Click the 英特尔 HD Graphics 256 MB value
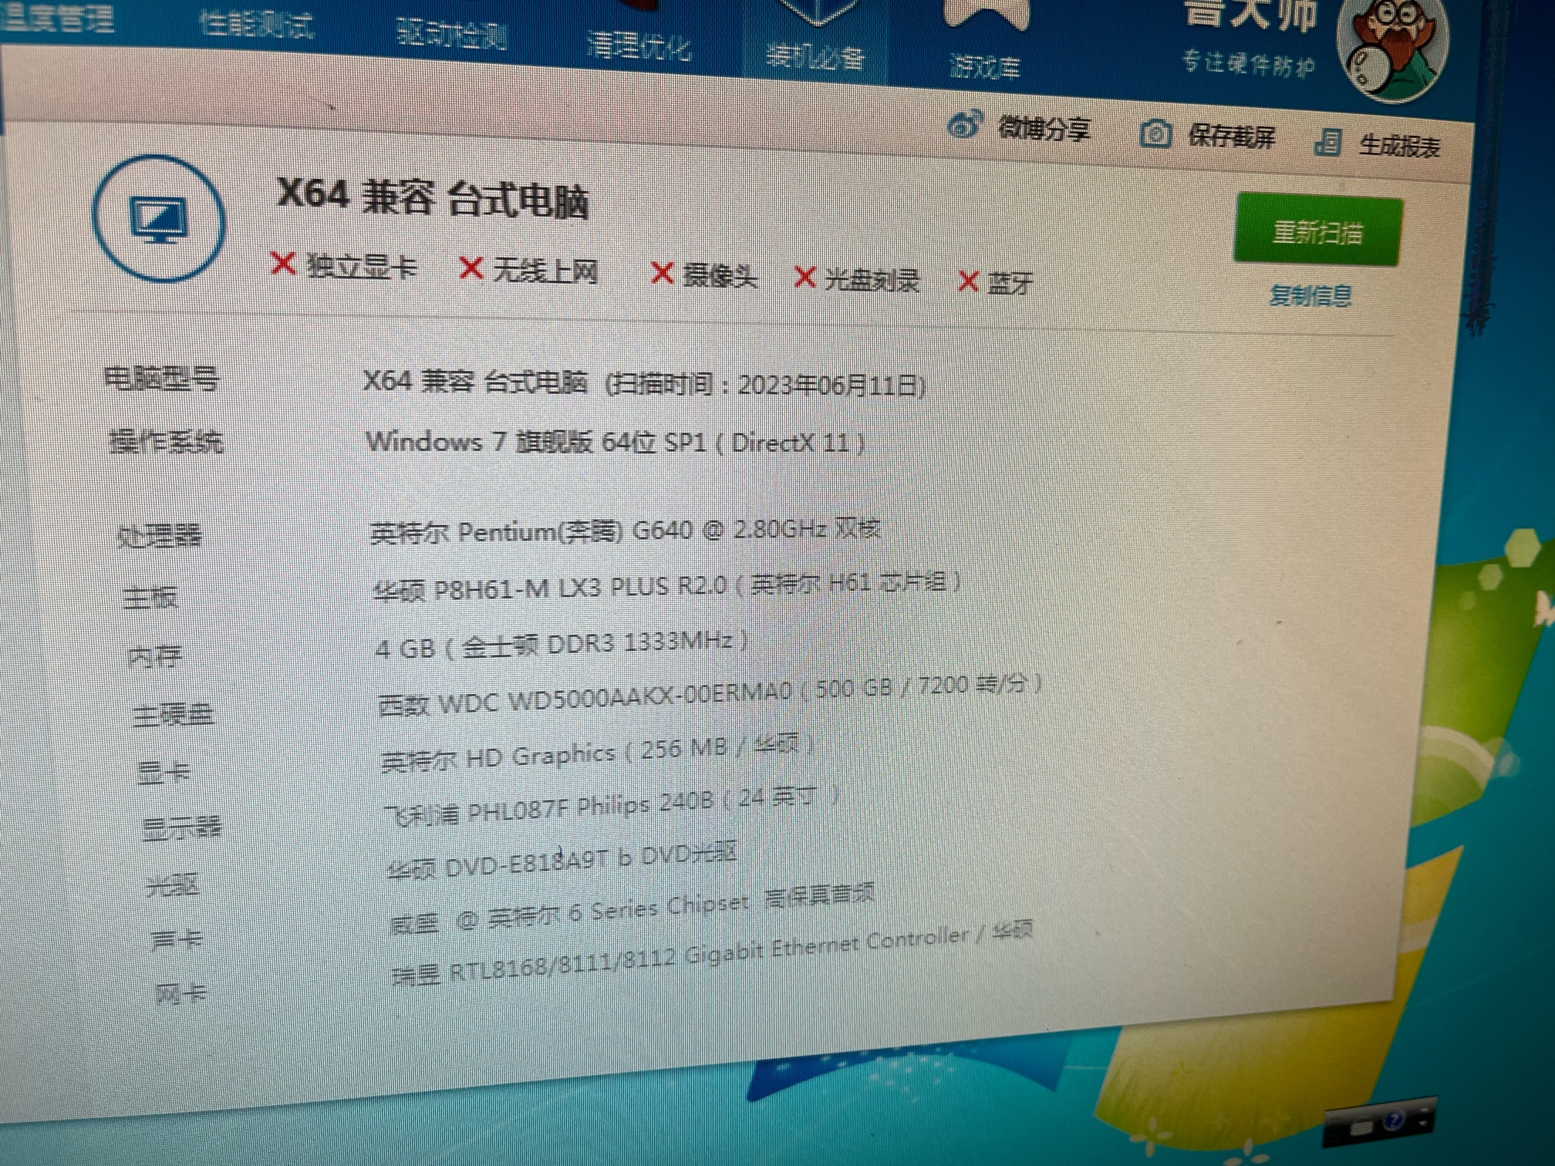 click(599, 753)
